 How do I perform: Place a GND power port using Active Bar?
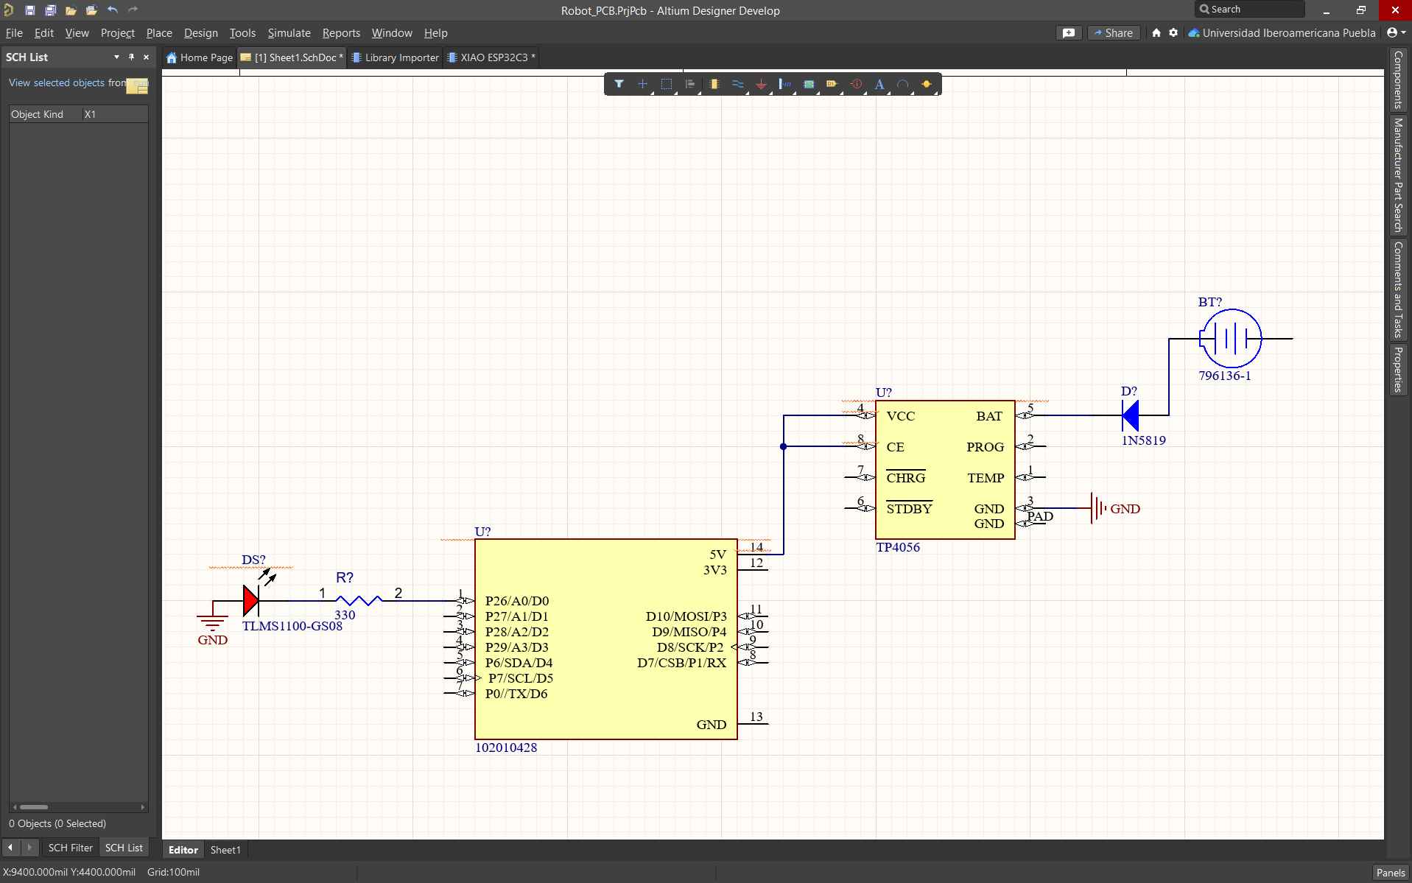762,84
